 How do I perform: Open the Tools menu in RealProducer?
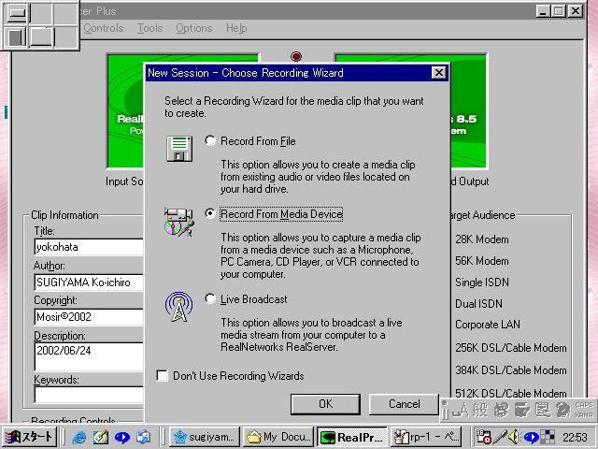(149, 28)
